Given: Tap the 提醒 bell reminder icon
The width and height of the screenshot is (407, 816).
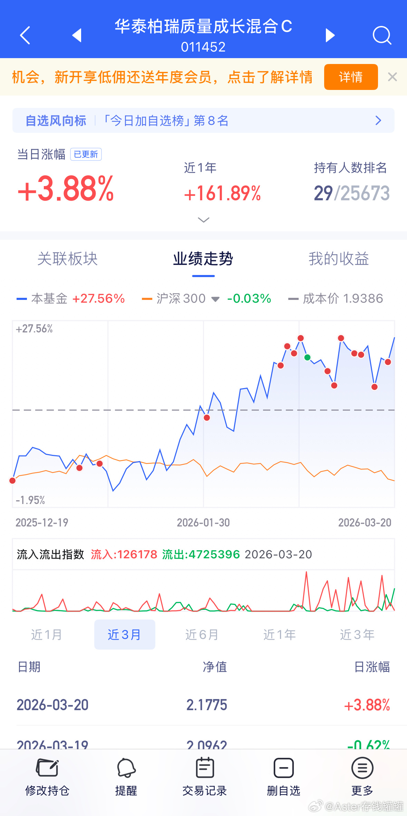Looking at the screenshot, I should pyautogui.click(x=126, y=768).
